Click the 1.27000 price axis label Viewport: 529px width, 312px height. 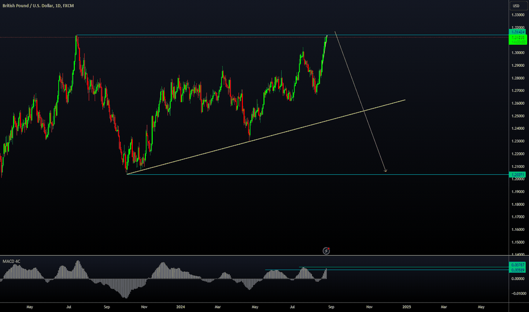[x=518, y=91]
